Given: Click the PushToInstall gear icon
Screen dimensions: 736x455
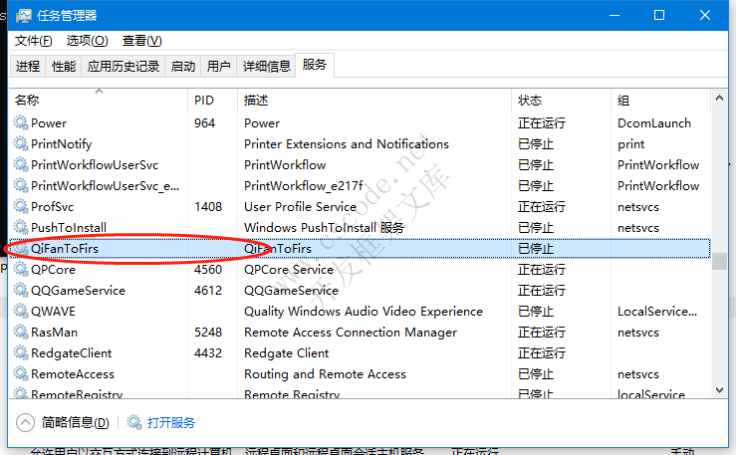Looking at the screenshot, I should click(x=21, y=227).
